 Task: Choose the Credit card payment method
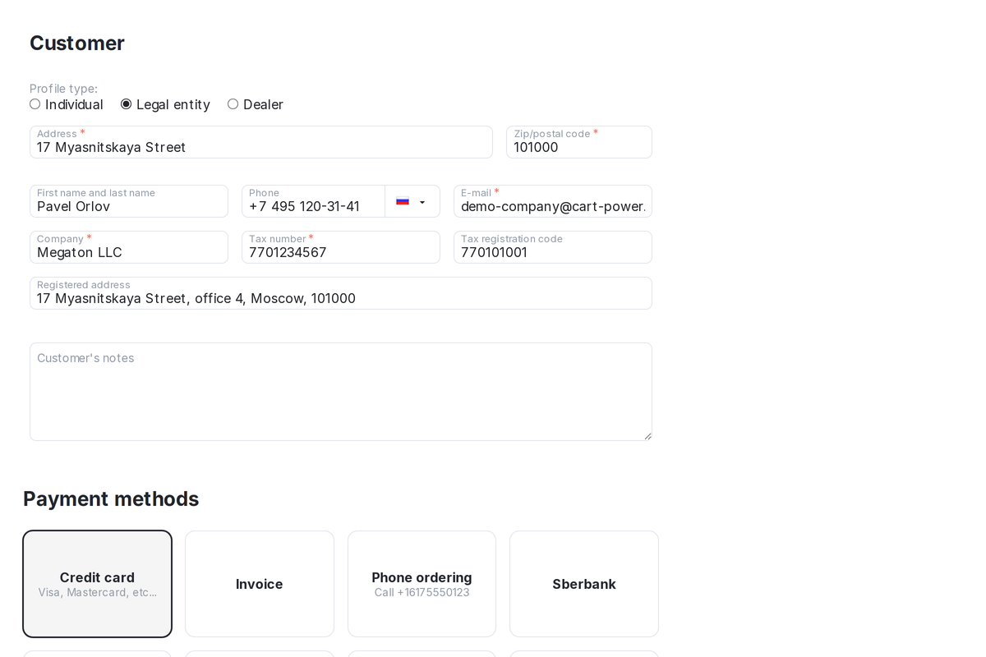(97, 584)
